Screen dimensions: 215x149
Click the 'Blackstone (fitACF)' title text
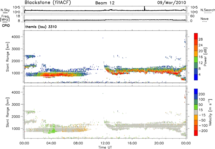48,2
